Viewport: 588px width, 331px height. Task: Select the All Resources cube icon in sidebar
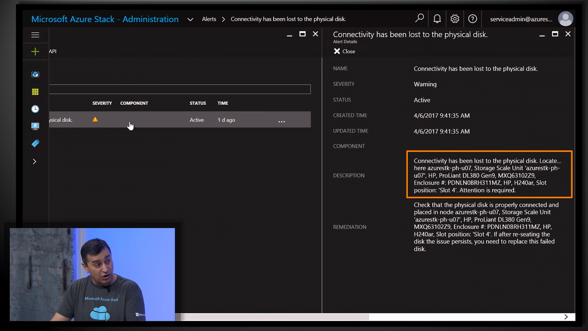35,74
